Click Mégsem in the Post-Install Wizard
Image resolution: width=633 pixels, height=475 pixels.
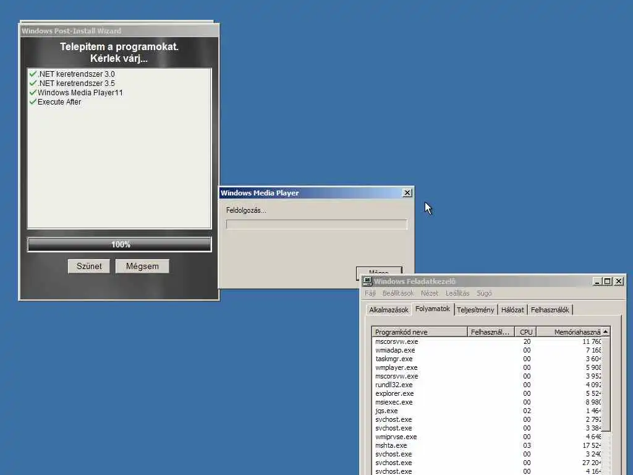click(x=142, y=266)
